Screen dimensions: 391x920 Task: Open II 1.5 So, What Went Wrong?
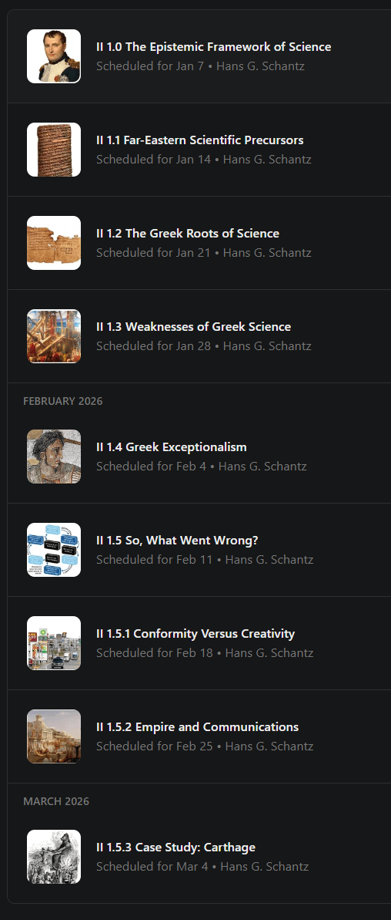click(x=177, y=541)
